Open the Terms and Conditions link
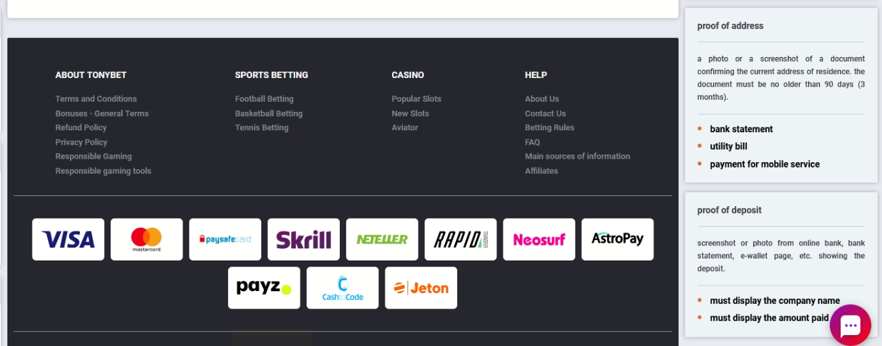Viewport: 882px width, 346px height. click(x=96, y=99)
